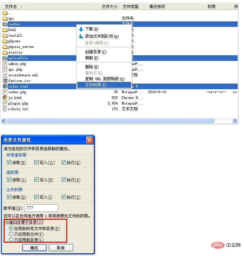The image size is (244, 256).
Task: Click the horizontal scrollbar right arrow
Action: [x=235, y=121]
